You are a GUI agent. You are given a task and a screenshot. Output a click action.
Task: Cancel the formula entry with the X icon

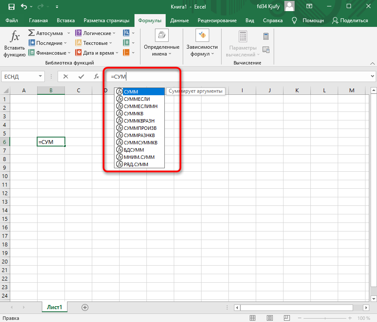click(65, 76)
